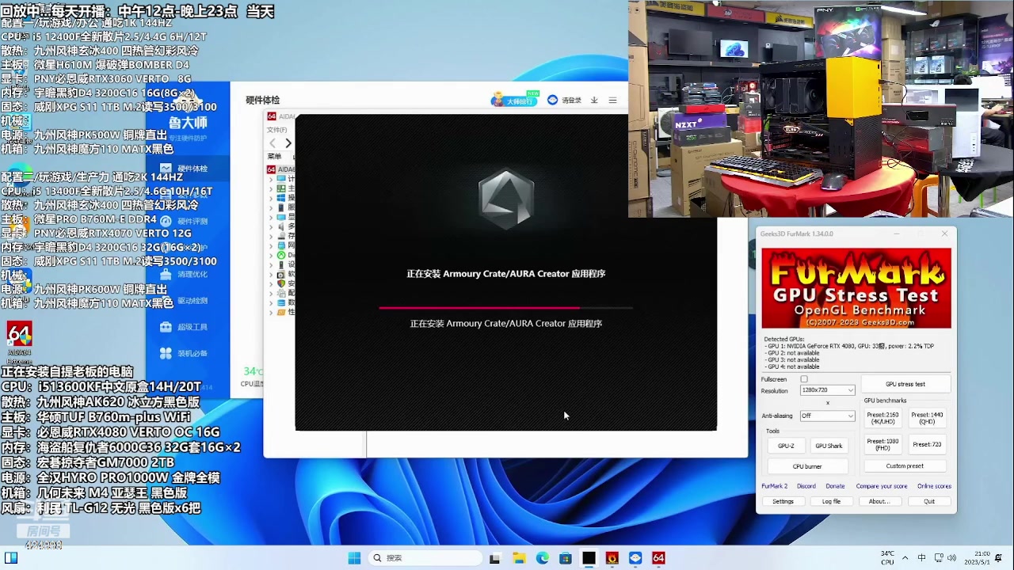
Task: Launch the GPU-Z tool from FurMark
Action: (x=786, y=446)
